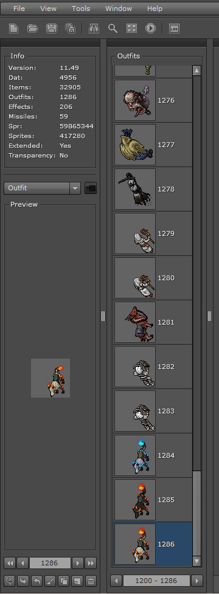
Task: Open a file with the folder icon
Action: 33,29
